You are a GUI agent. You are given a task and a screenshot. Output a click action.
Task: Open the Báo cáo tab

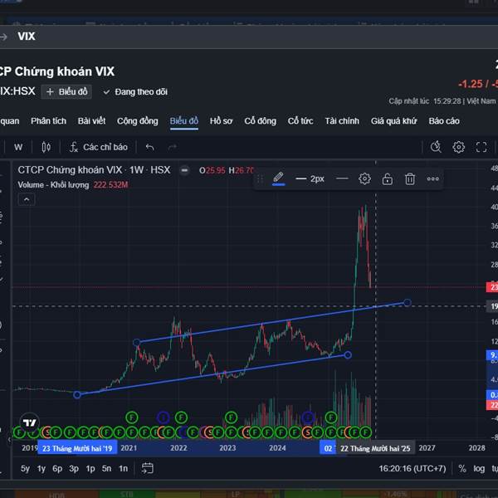tap(444, 121)
